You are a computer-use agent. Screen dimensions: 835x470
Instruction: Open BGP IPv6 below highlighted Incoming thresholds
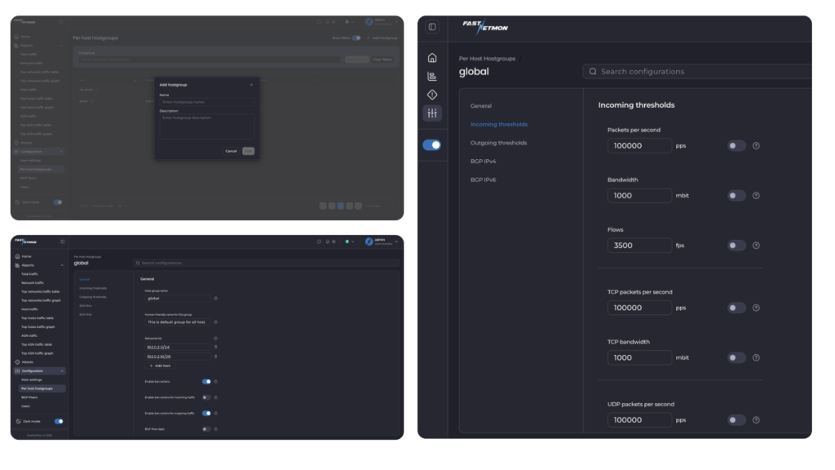[483, 180]
